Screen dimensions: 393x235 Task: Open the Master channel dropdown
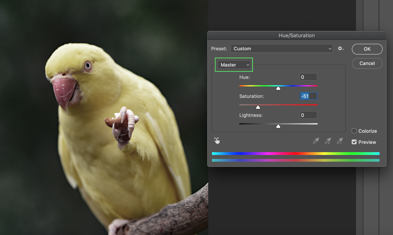point(234,65)
